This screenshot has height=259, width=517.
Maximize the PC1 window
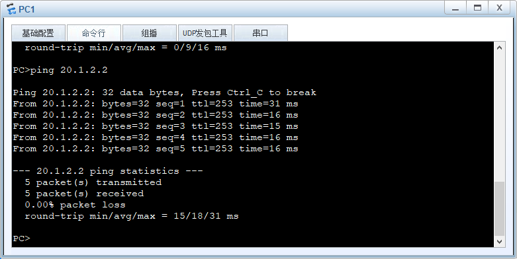click(x=477, y=8)
